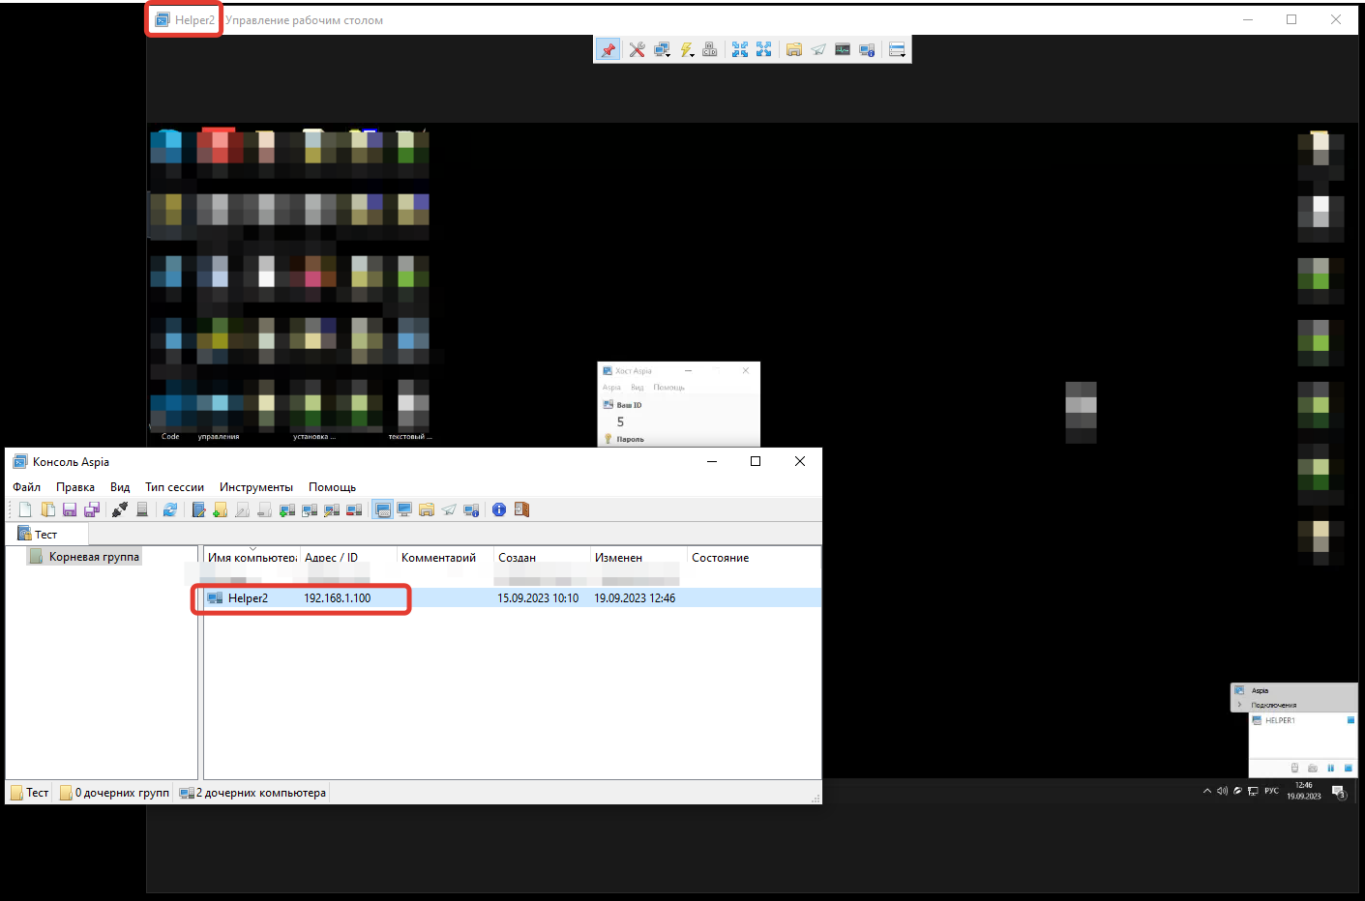Open session settings wrench-and-screwdriver icon
This screenshot has width=1365, height=901.
[637, 50]
